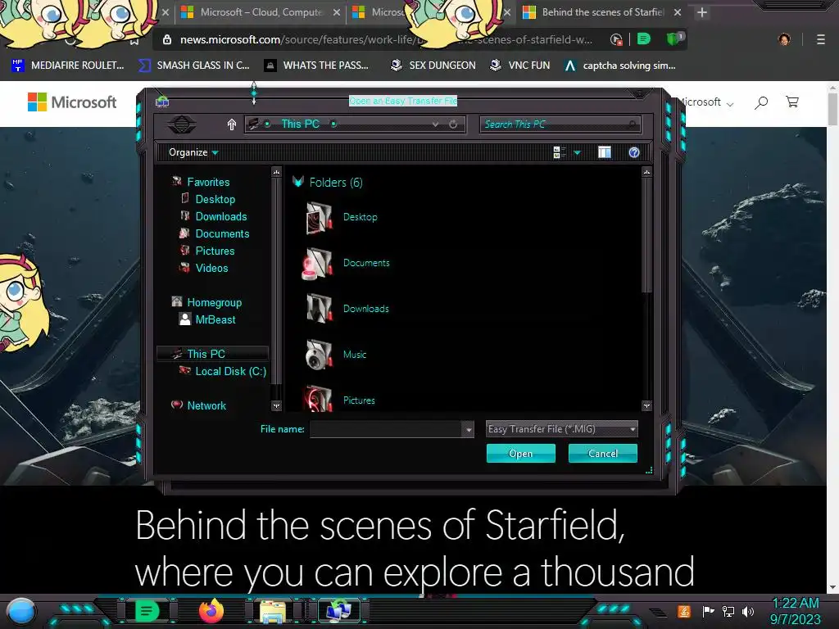Screen dimensions: 839x629
Task: Switch to the Microsoft – Cloud, Computers tab
Action: pos(261,11)
